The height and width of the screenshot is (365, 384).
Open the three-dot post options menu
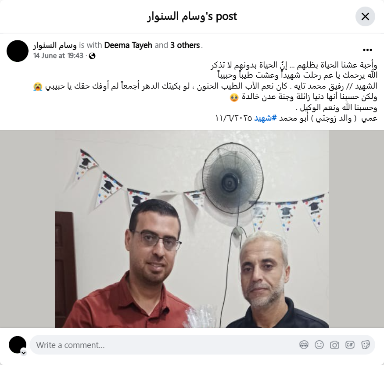pos(367,50)
